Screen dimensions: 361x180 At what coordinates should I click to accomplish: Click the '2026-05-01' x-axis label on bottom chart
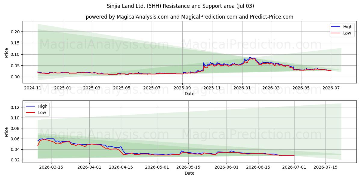coord(157,167)
